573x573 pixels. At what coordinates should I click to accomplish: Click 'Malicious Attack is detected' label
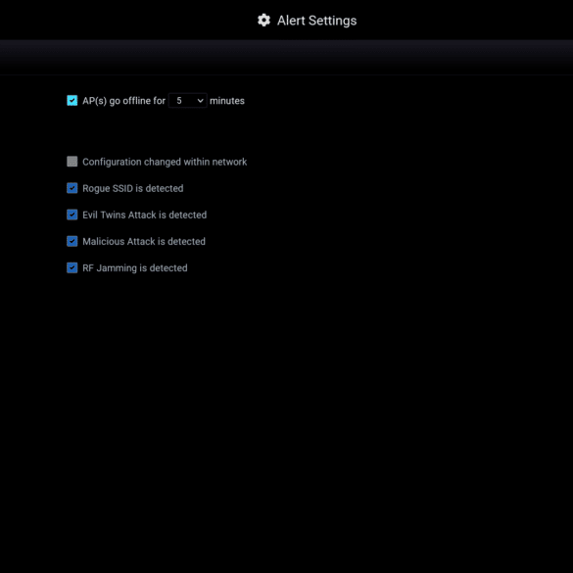pyautogui.click(x=144, y=242)
